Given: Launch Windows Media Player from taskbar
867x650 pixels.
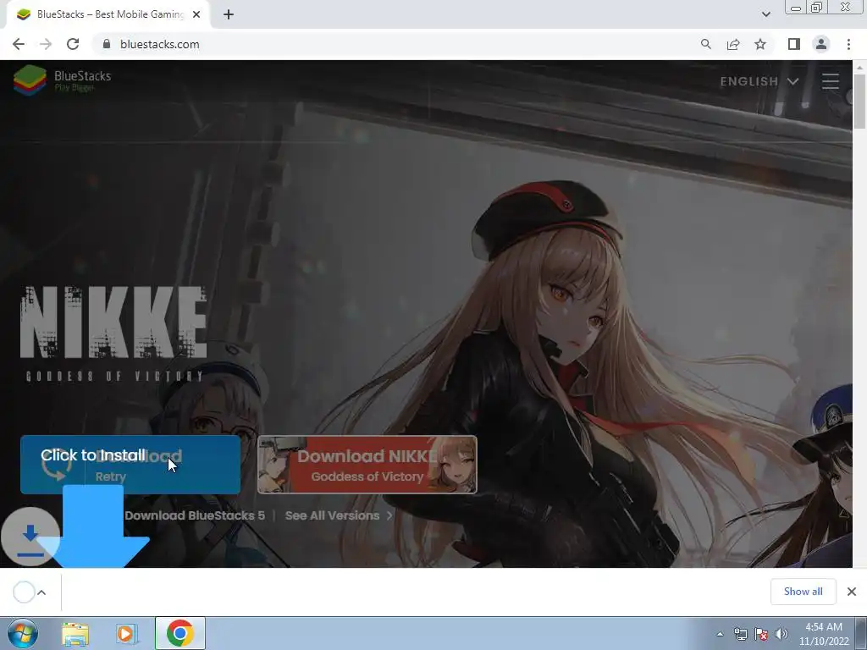Looking at the screenshot, I should point(126,633).
